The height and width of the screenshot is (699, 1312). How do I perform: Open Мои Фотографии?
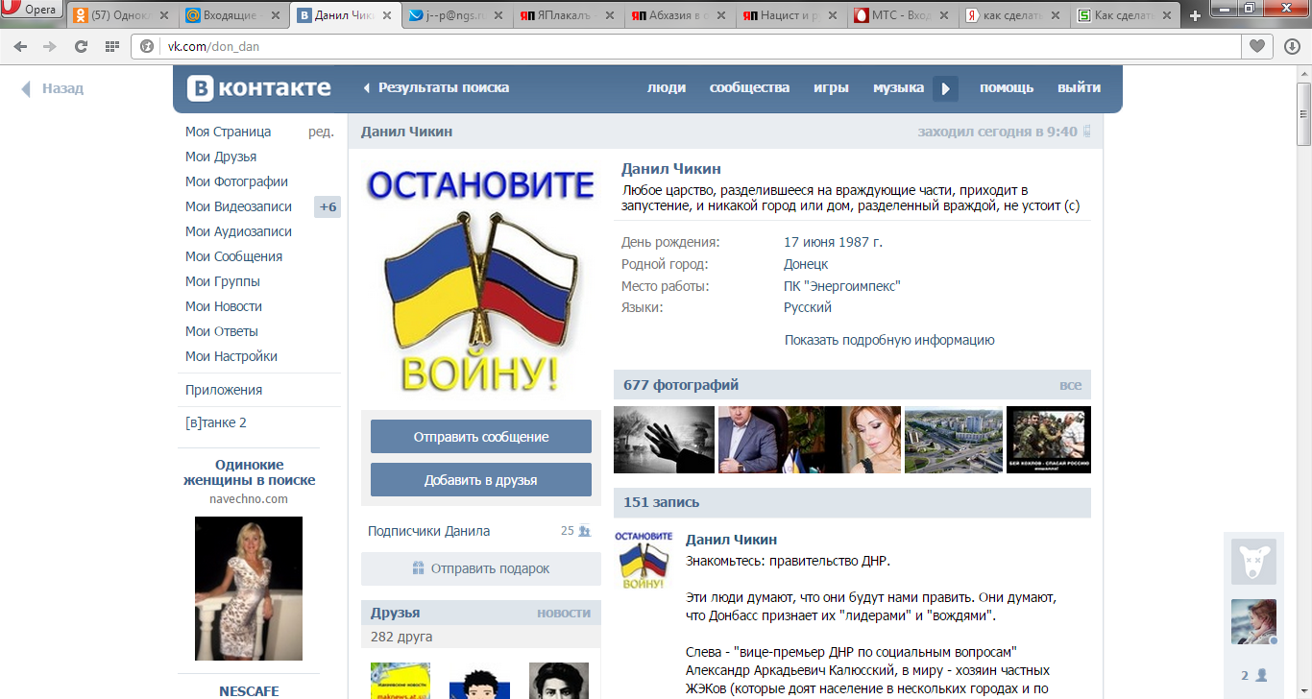(x=236, y=181)
